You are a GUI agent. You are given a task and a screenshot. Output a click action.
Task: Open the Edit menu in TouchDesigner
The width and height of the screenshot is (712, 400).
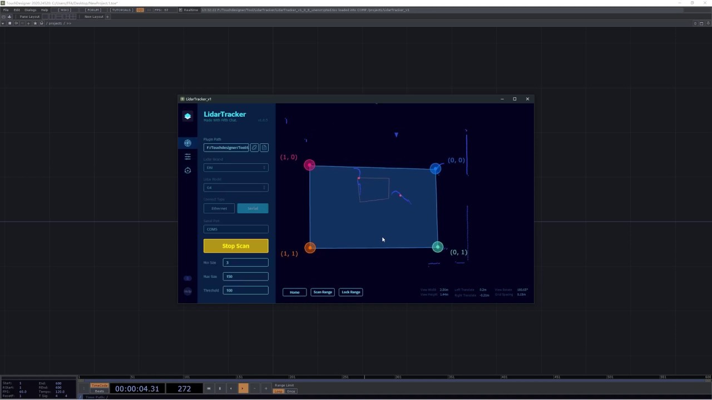[x=17, y=10]
